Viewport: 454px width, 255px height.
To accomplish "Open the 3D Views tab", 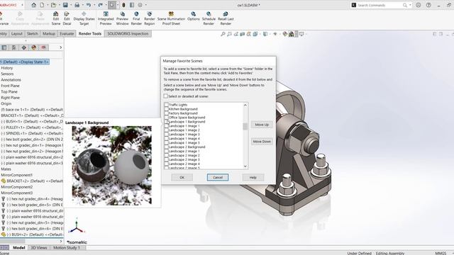I will (x=39, y=248).
